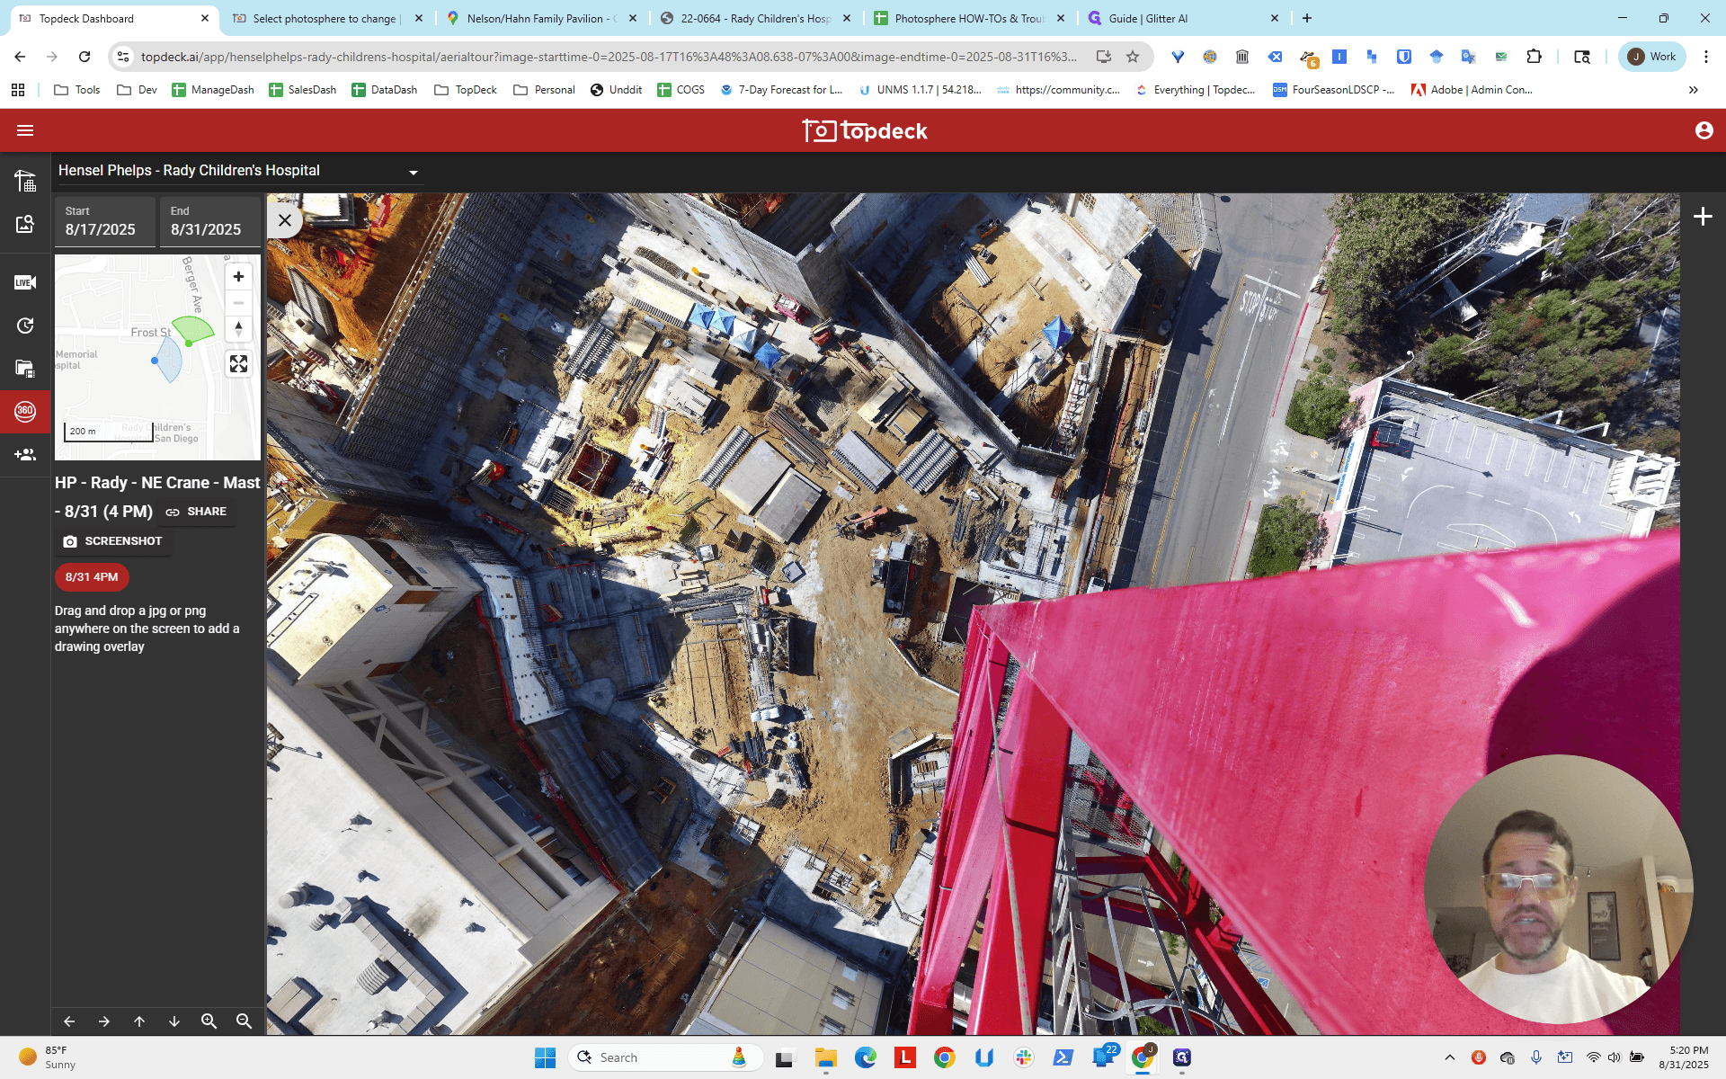Open the construction site sidebar icon
Screen dimensions: 1726x1079
pos(25,181)
